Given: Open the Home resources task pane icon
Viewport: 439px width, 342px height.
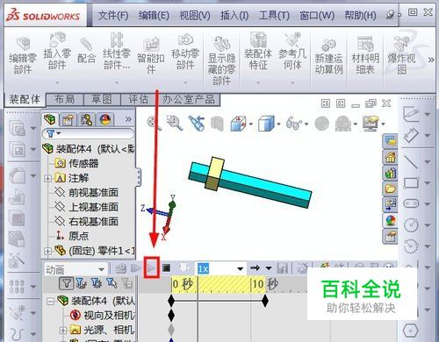Looking at the screenshot, I should 390,158.
